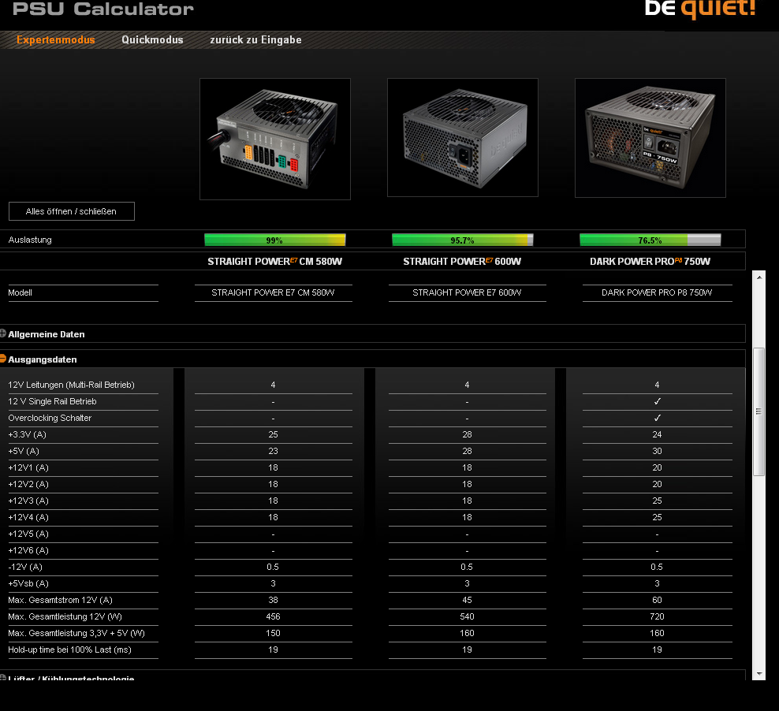Screen dimensions: 779x711
Task: Click the scrollbar down arrow
Action: coord(759,674)
